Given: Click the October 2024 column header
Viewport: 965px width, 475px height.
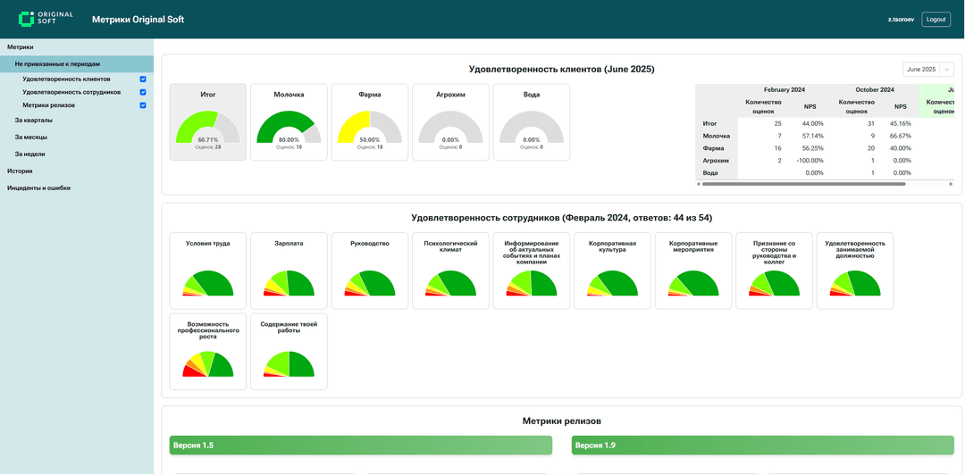Looking at the screenshot, I should (x=875, y=89).
